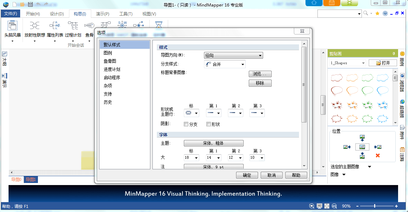Open the Hyperlink (超链接) side panel
This screenshot has width=408, height=212.
click(402, 109)
